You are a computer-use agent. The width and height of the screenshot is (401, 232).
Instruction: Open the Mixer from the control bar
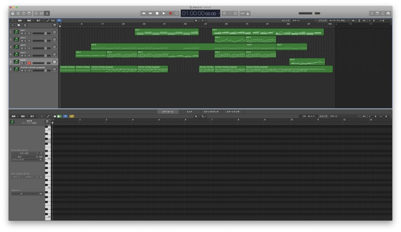(x=42, y=13)
